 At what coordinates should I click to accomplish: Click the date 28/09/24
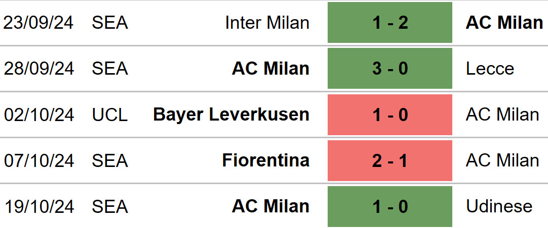[38, 69]
